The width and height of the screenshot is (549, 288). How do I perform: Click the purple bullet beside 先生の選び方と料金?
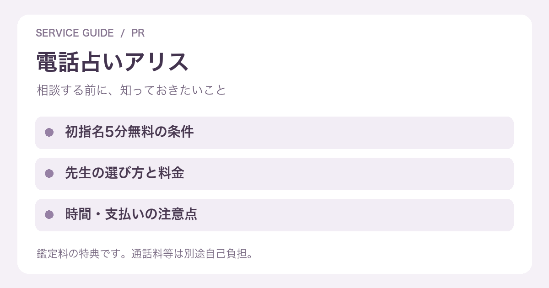pos(49,174)
